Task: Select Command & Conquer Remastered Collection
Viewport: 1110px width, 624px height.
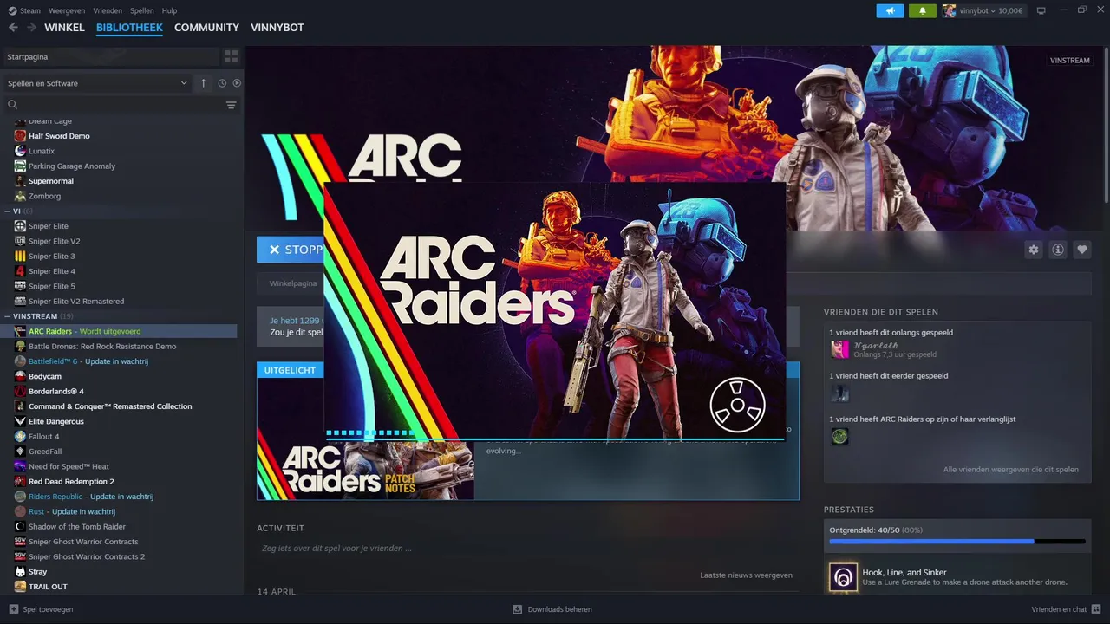Action: 110,406
